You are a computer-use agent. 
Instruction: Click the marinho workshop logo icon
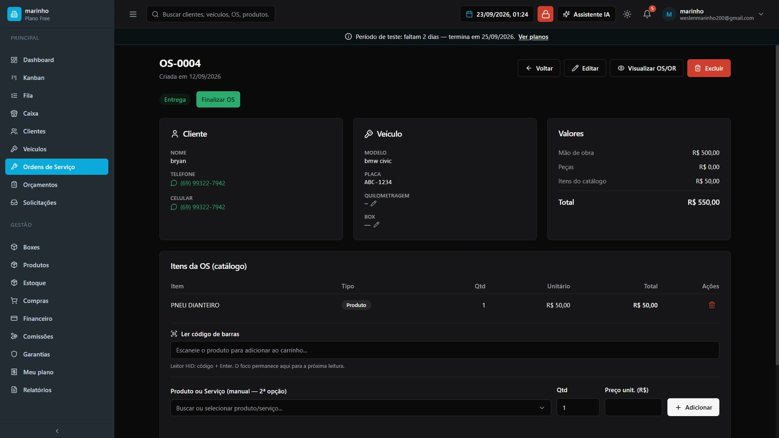click(14, 14)
